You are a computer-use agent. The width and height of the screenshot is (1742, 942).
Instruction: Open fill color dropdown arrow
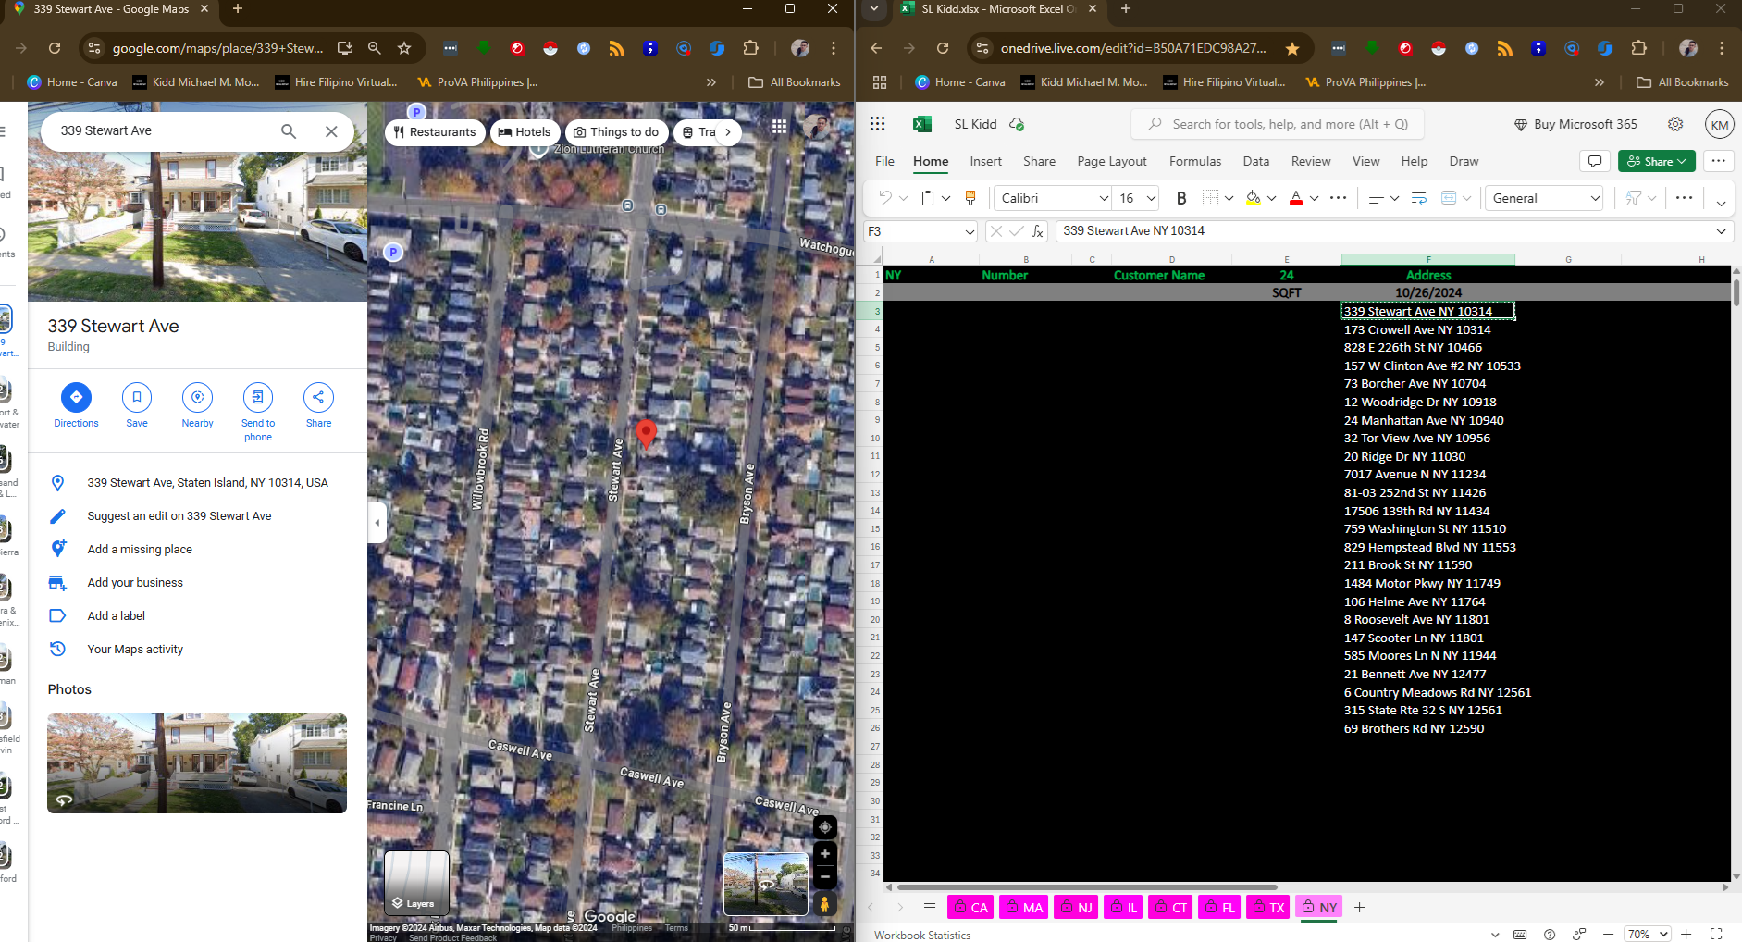tap(1272, 198)
